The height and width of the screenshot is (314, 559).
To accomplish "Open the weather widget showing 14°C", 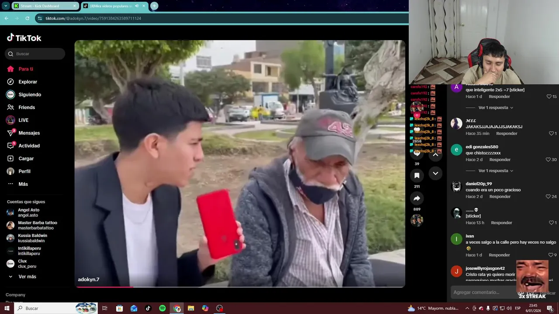I will pyautogui.click(x=433, y=308).
